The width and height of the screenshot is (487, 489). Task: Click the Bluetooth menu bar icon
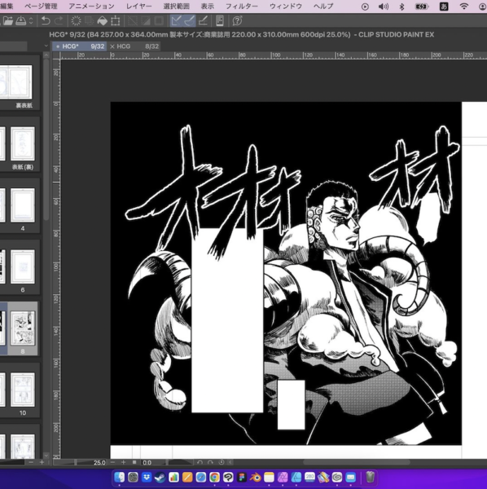point(401,7)
